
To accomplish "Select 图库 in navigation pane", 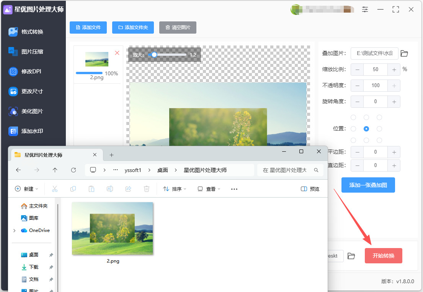I will coord(30,218).
